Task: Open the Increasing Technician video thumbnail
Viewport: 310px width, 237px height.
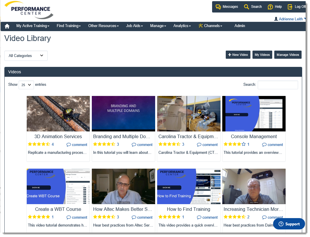Action: pyautogui.click(x=254, y=186)
